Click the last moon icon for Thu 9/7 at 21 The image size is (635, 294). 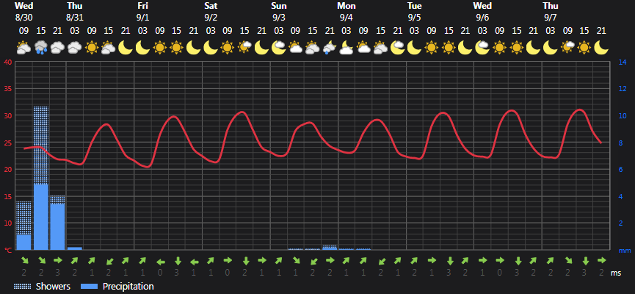coord(601,47)
